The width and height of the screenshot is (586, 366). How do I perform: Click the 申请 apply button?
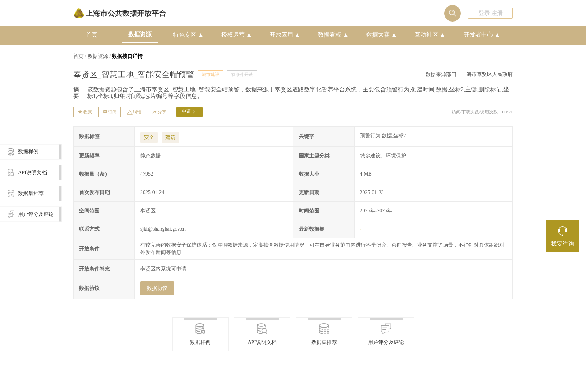coord(189,112)
